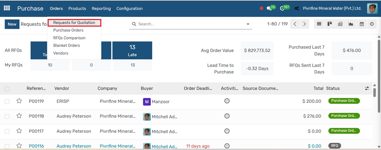Viewport: 381px width, 150px height.
Task: Create a New request for quotation
Action: tap(12, 24)
